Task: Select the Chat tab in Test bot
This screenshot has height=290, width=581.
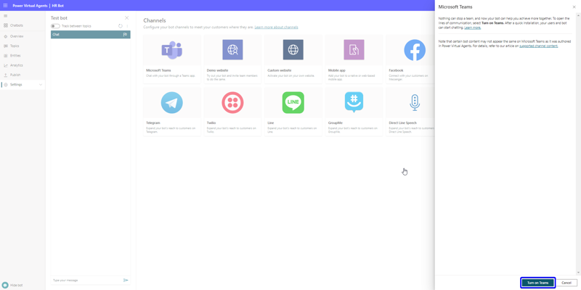Action: click(x=90, y=34)
